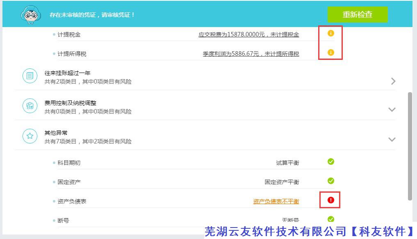Open the 应交税费为15878.0000元 link
The height and width of the screenshot is (239, 417).
248,34
